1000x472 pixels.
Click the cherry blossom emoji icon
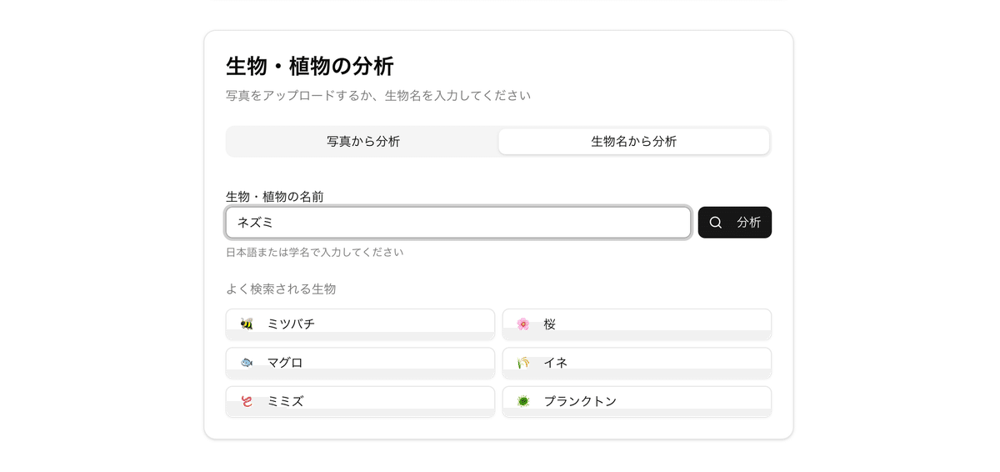(523, 324)
